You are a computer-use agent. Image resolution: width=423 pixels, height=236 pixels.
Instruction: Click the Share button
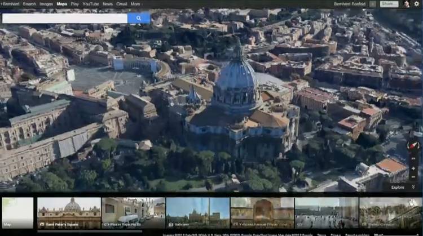389,4
